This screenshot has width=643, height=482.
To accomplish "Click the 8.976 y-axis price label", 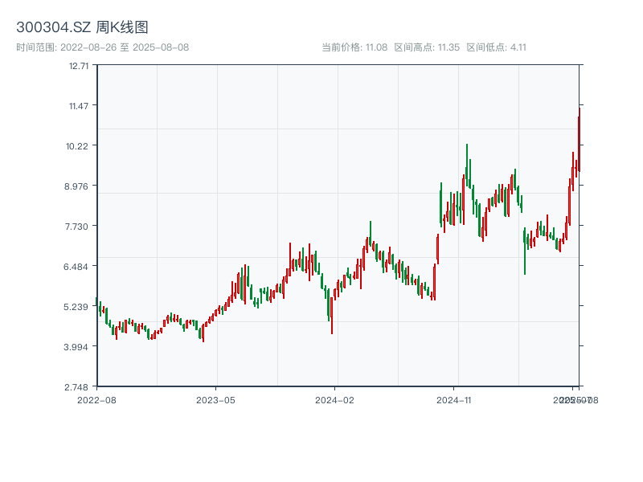I will (x=78, y=186).
